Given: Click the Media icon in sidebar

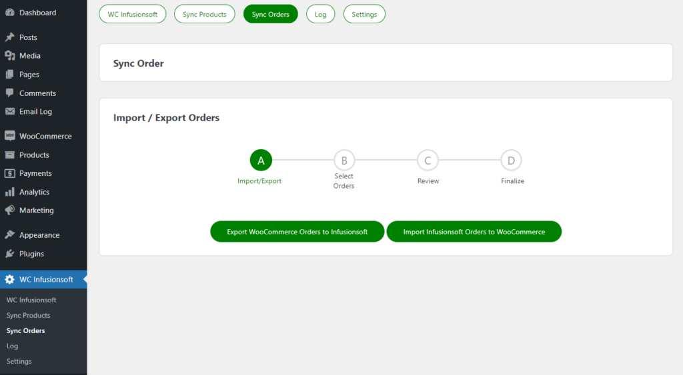Looking at the screenshot, I should [x=9, y=56].
